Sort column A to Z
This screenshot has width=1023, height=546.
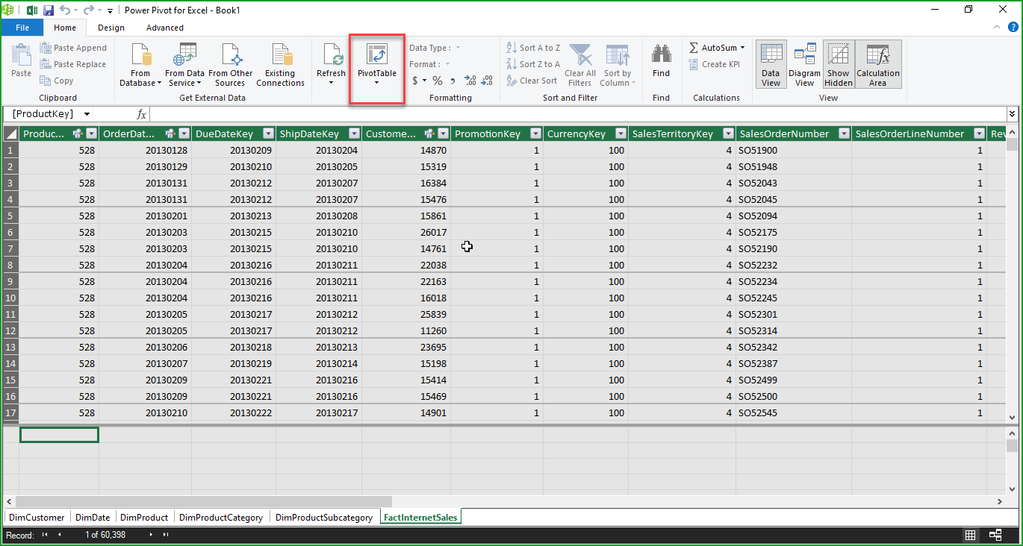pos(533,48)
